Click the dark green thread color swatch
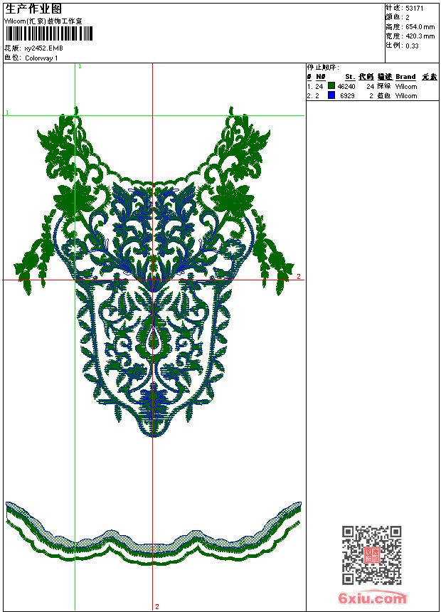The width and height of the screenshot is (441, 612). [x=331, y=86]
